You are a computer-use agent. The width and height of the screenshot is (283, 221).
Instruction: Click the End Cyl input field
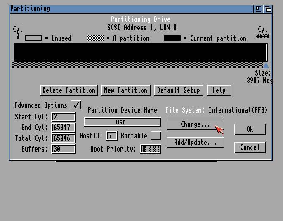pyautogui.click(x=64, y=128)
